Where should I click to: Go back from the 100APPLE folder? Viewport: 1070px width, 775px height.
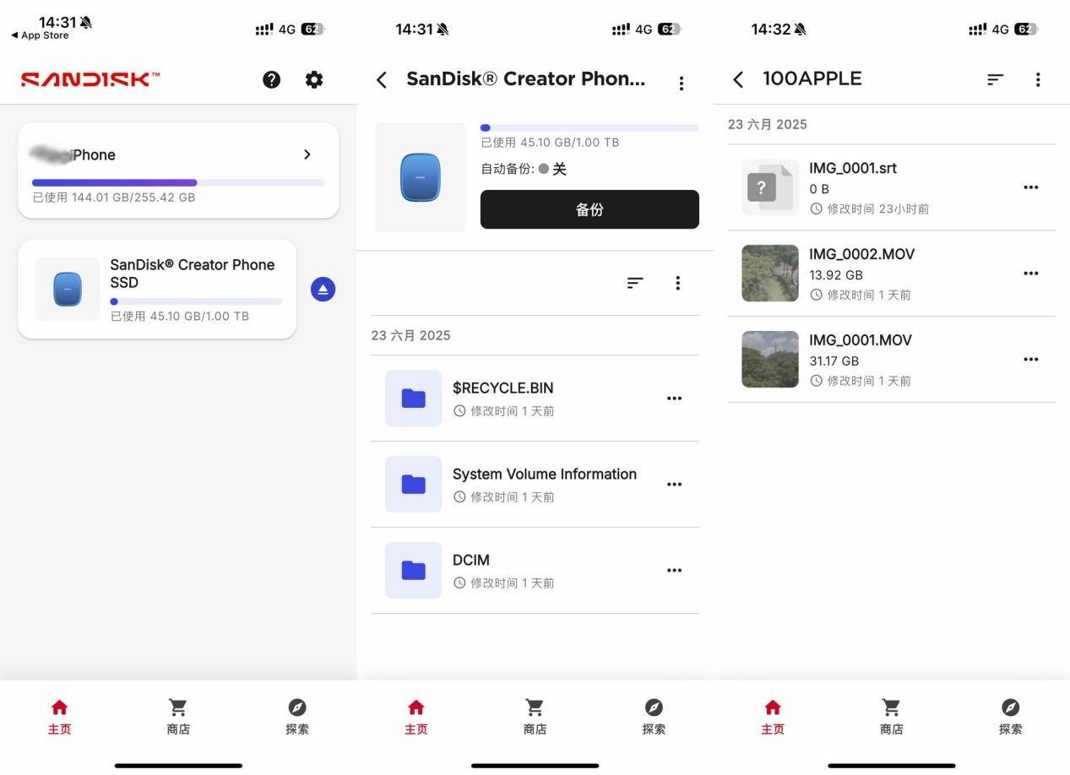pyautogui.click(x=738, y=79)
